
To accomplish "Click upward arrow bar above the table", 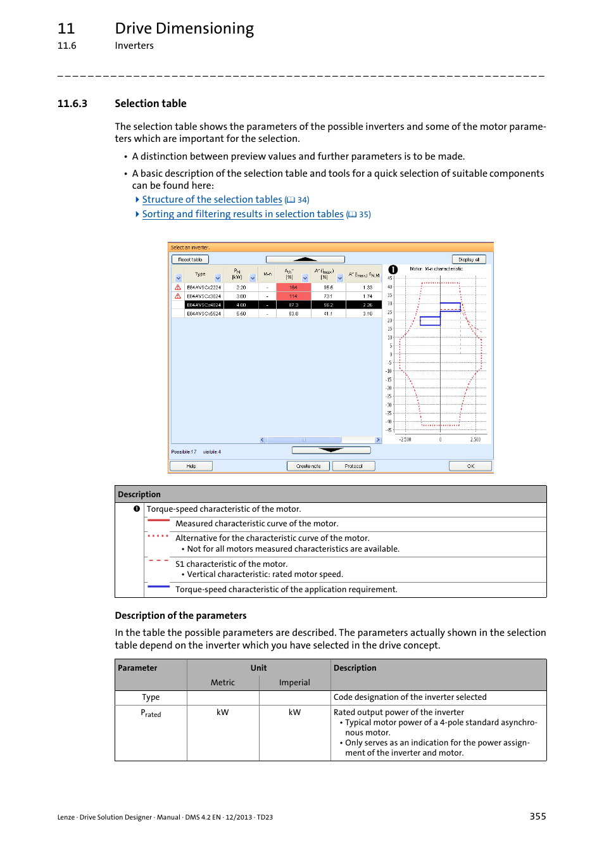I will pos(305,260).
